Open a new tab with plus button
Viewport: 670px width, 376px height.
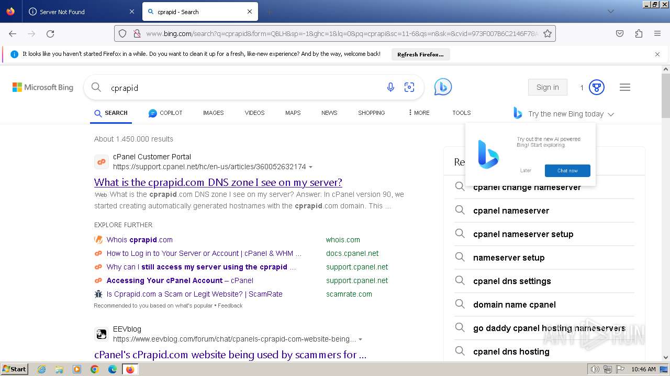pyautogui.click(x=269, y=11)
